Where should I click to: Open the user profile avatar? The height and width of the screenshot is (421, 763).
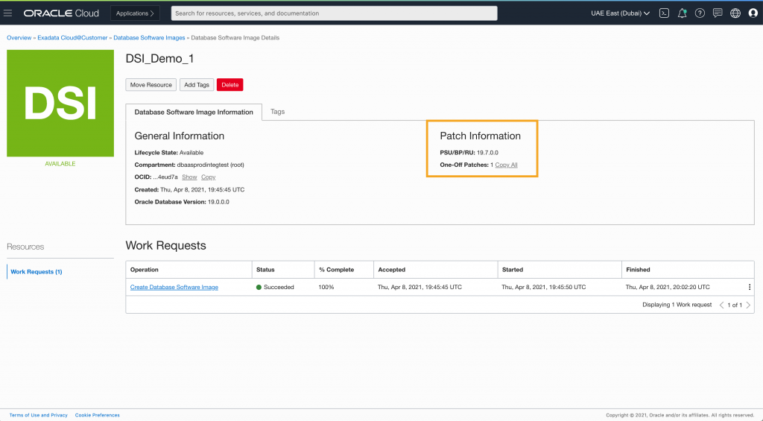point(753,13)
